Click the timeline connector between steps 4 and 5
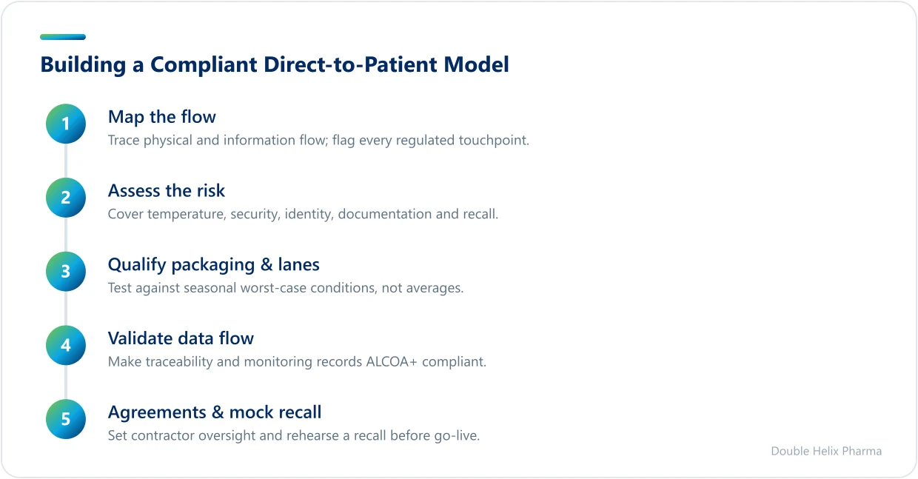This screenshot has height=479, width=918. click(x=66, y=383)
